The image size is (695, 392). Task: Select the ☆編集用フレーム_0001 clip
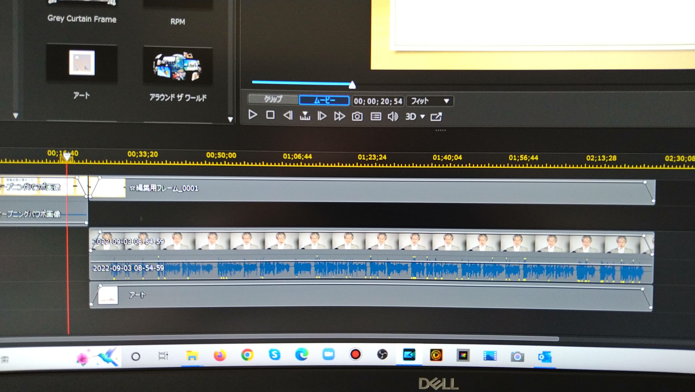pyautogui.click(x=372, y=189)
